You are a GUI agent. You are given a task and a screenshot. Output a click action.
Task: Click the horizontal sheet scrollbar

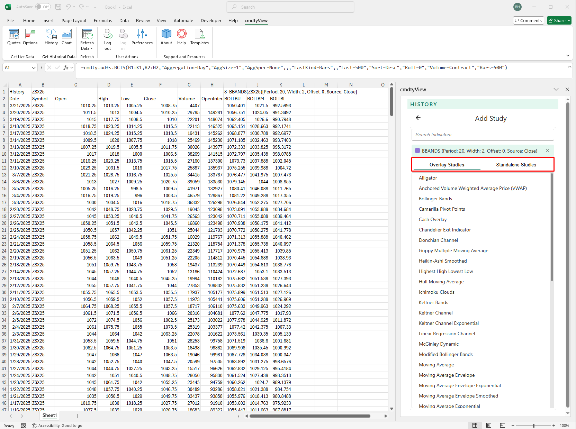point(310,416)
